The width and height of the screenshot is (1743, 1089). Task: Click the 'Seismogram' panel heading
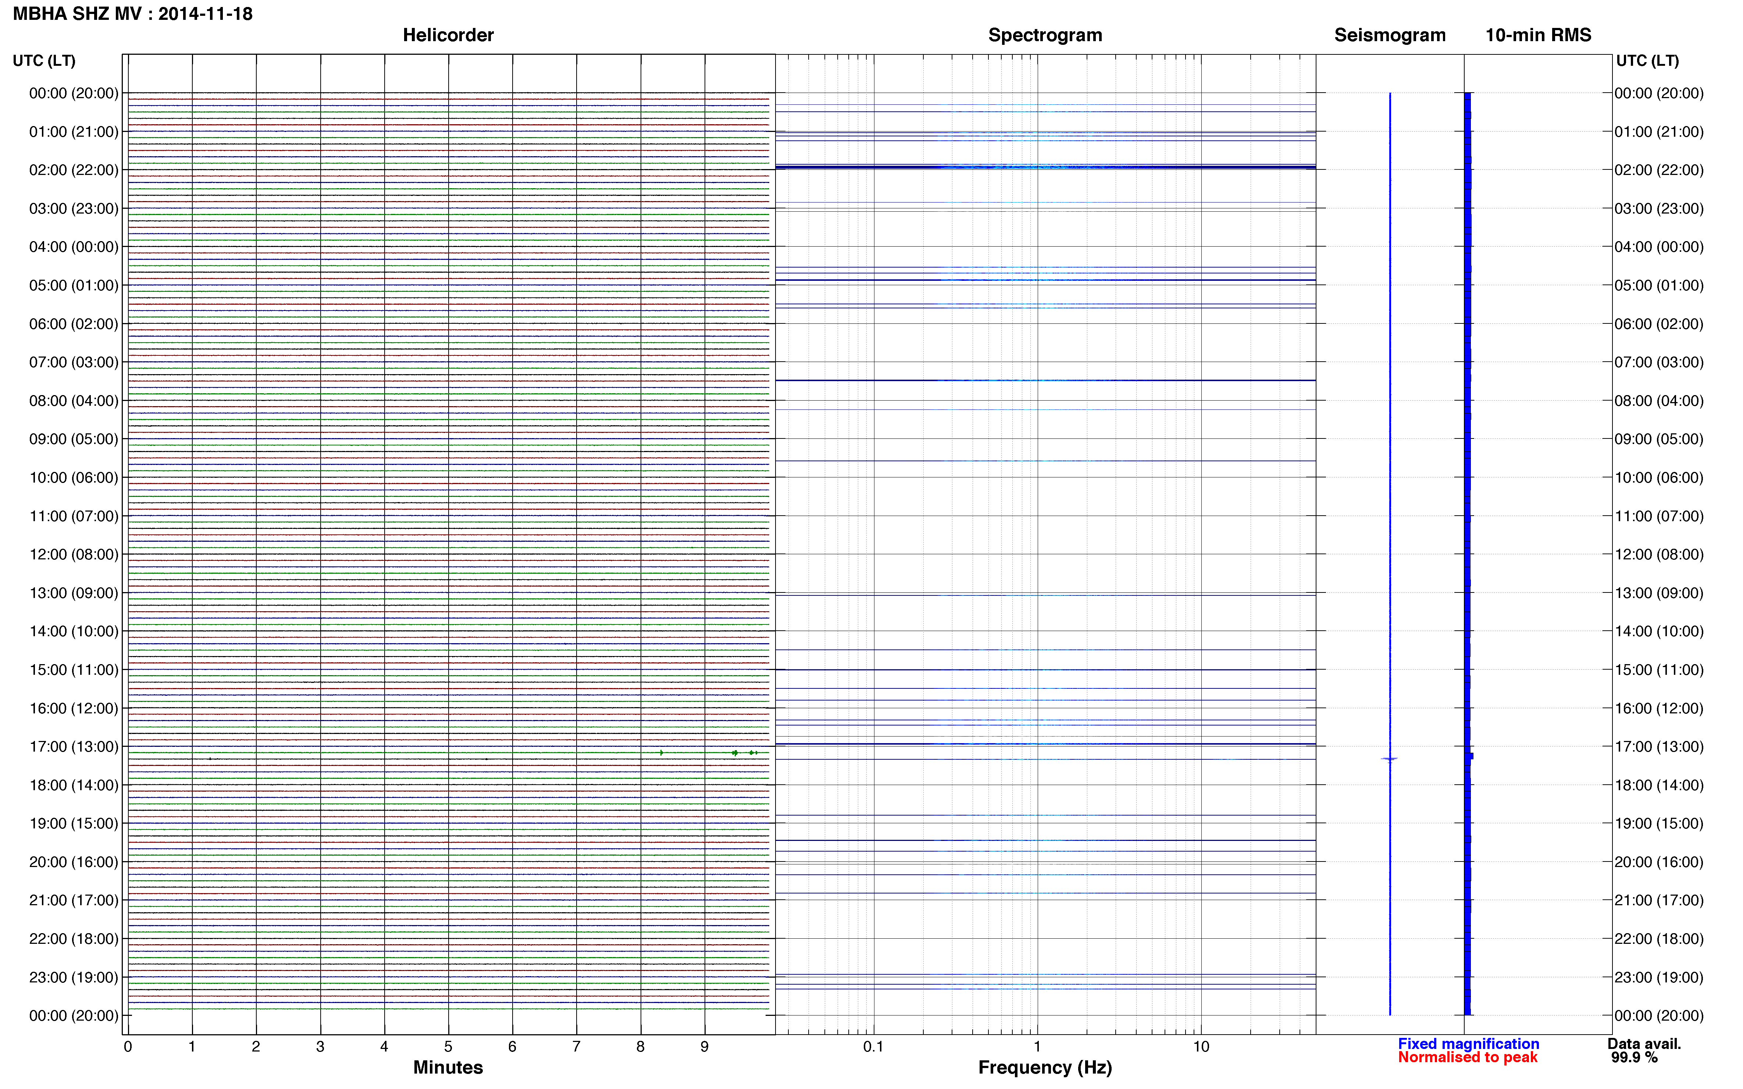[1390, 35]
